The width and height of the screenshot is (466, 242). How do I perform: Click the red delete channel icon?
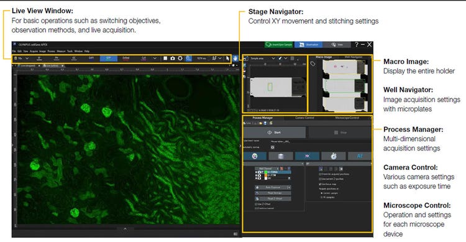pyautogui.click(x=281, y=169)
